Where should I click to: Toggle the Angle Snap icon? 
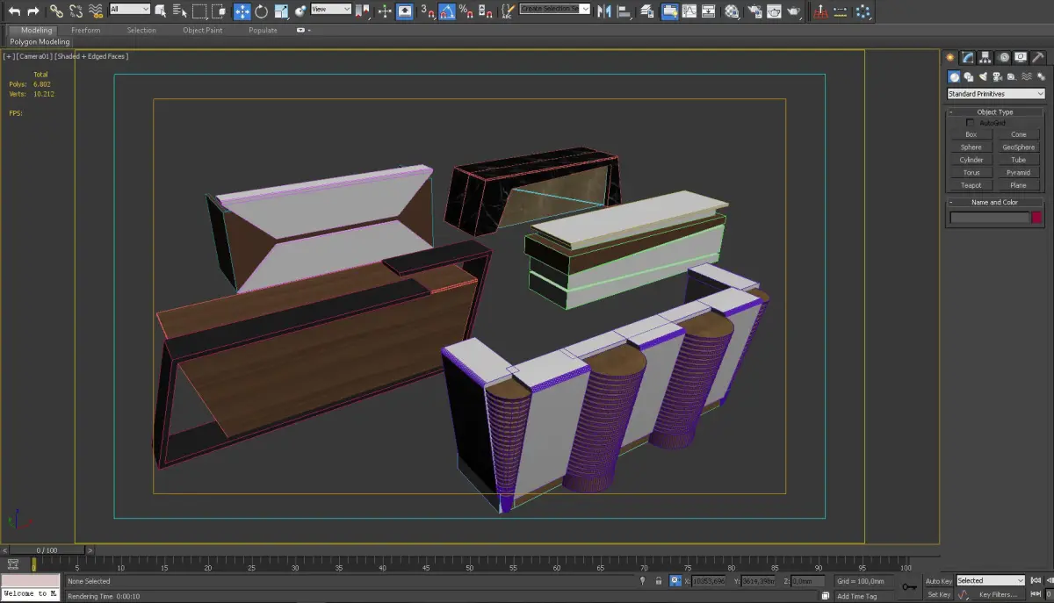click(x=447, y=11)
